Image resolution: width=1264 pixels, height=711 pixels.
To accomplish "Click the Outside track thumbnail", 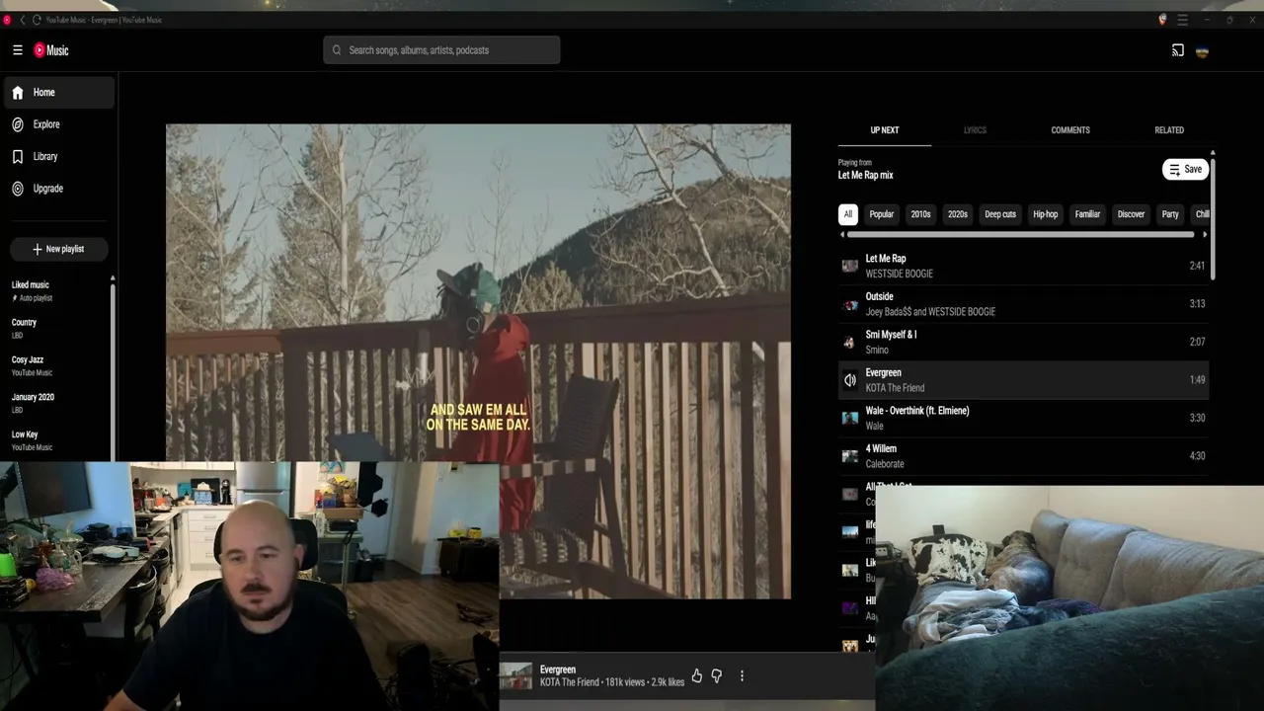I will coord(849,304).
